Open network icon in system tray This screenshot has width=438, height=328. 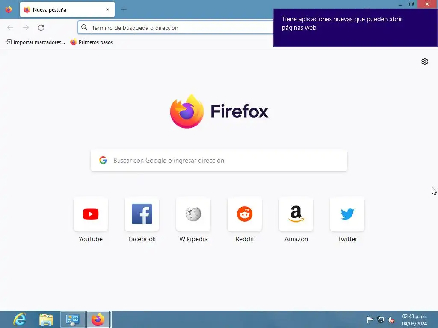(380, 319)
